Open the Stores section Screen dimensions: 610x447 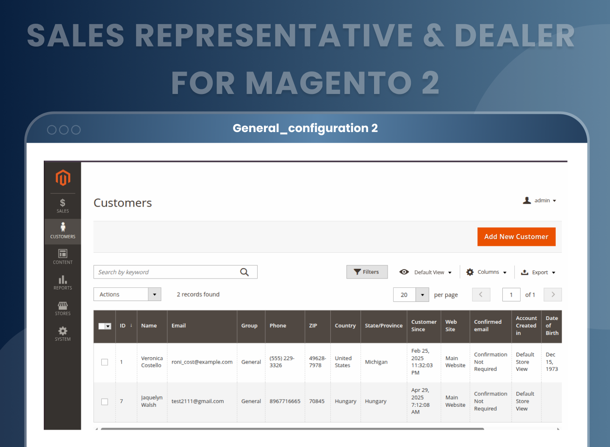click(62, 308)
